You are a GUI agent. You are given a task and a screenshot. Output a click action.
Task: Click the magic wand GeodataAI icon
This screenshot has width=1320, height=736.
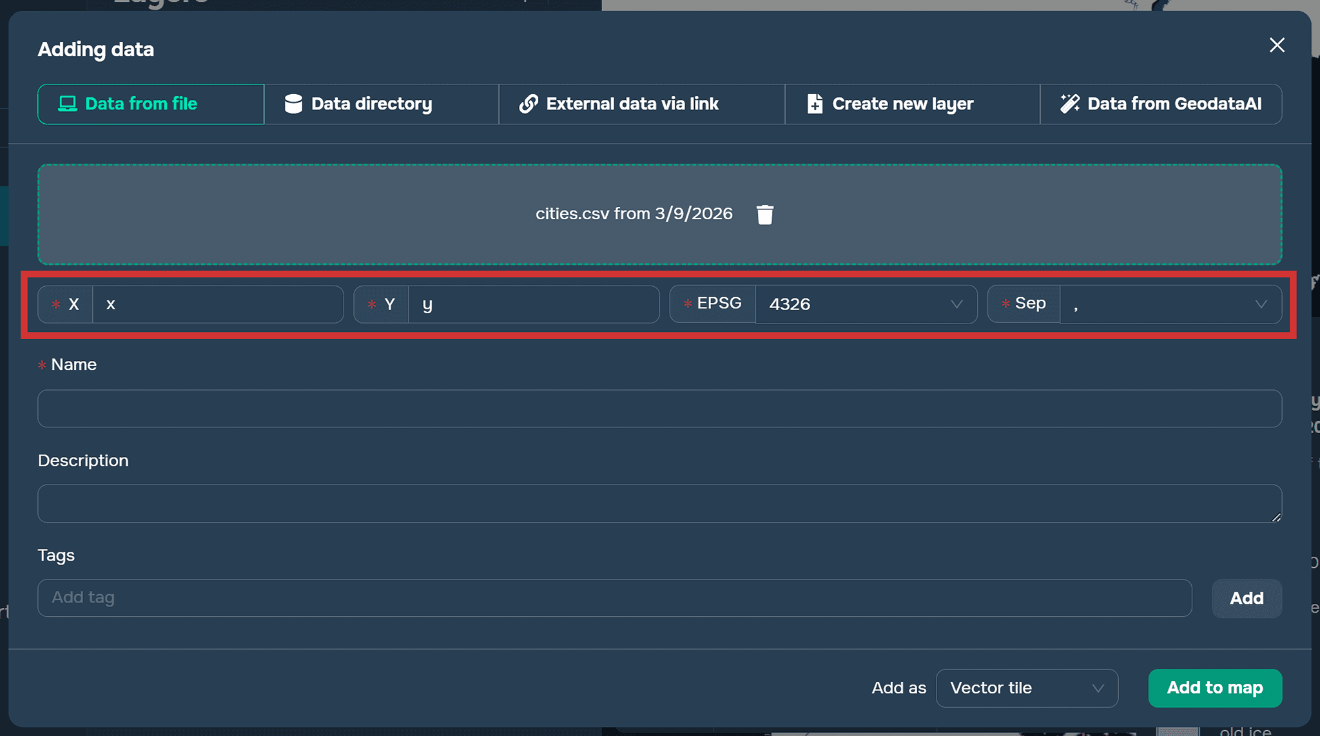coord(1070,104)
